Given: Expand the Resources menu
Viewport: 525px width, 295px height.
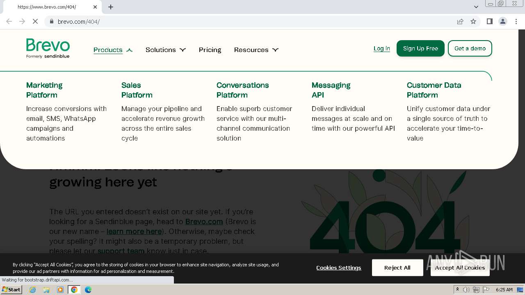Looking at the screenshot, I should click(256, 50).
